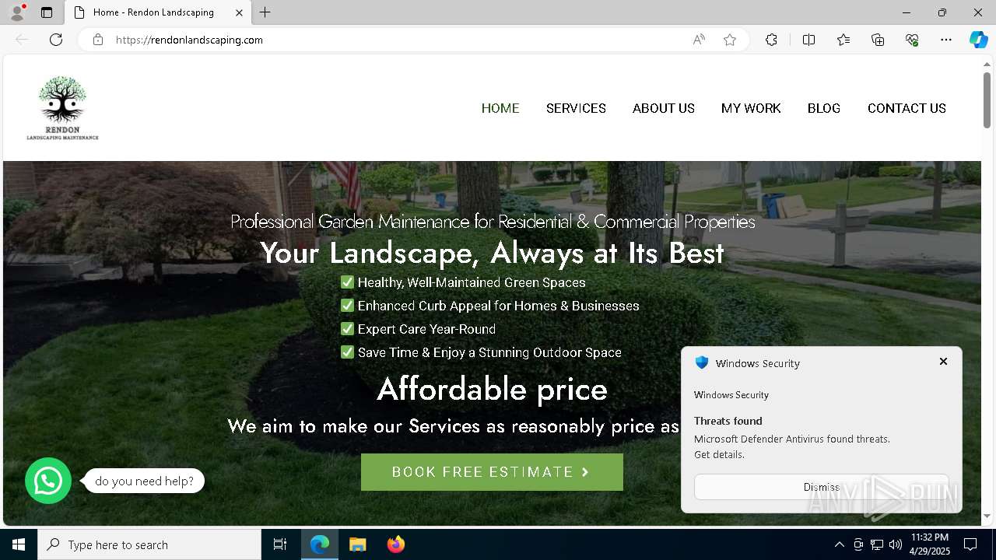Open BLOG nav item

pos(824,108)
